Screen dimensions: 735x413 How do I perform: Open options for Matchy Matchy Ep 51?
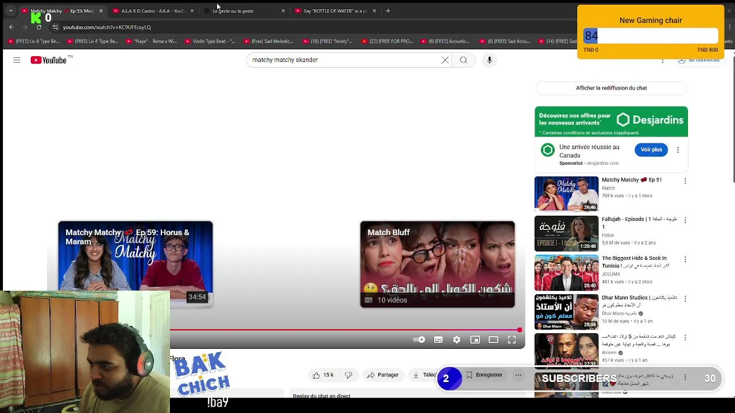(684, 181)
